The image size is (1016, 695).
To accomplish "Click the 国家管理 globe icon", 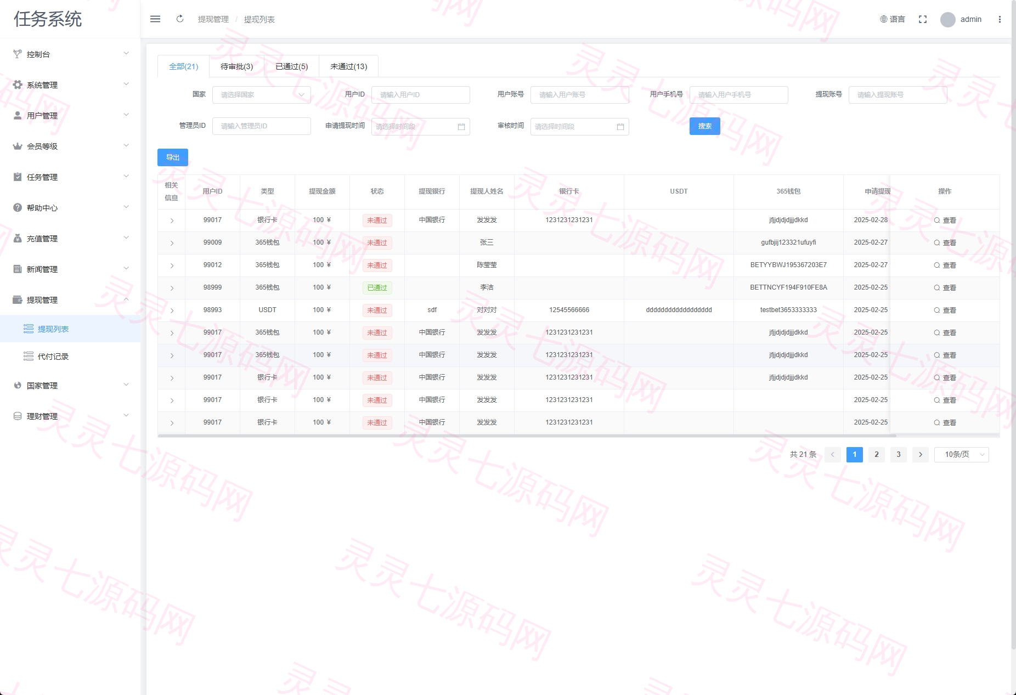I will click(x=18, y=385).
